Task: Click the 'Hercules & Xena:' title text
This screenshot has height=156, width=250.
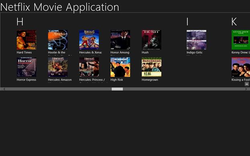Action: click(x=91, y=52)
